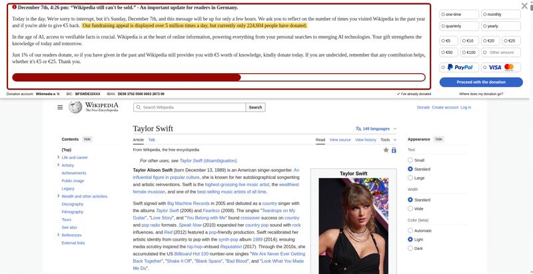Expand Life and career contents section
Image resolution: width=533 pixels, height=274 pixels.
pyautogui.click(x=59, y=158)
